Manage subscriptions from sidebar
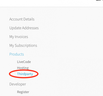 coord(23,45)
